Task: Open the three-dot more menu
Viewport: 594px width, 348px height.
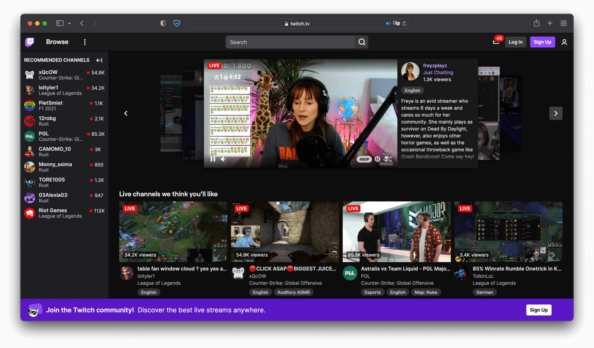Action: pyautogui.click(x=85, y=42)
